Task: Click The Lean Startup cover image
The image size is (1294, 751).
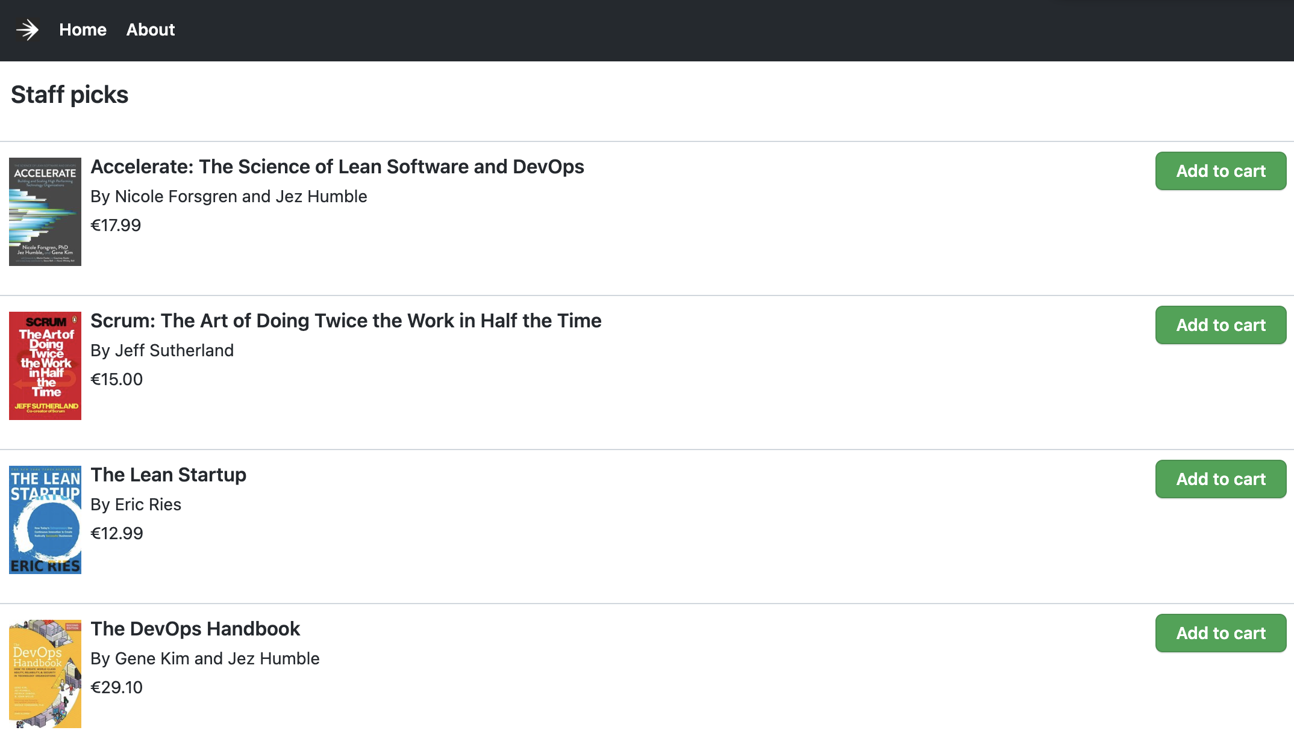Action: 45,520
